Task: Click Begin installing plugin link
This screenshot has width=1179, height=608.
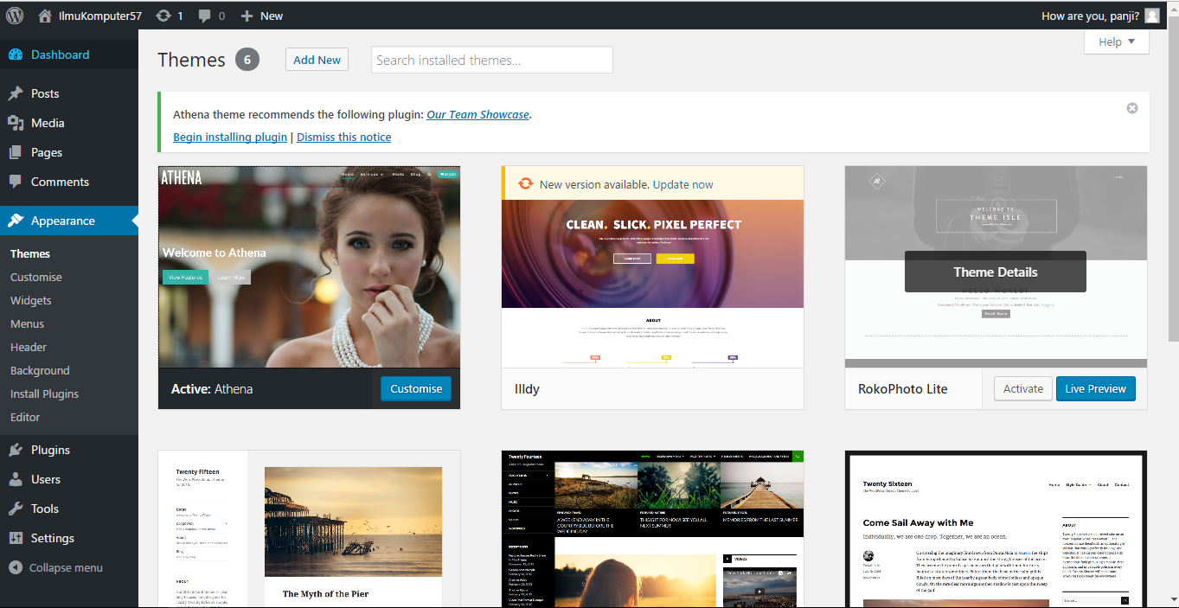Action: point(230,137)
